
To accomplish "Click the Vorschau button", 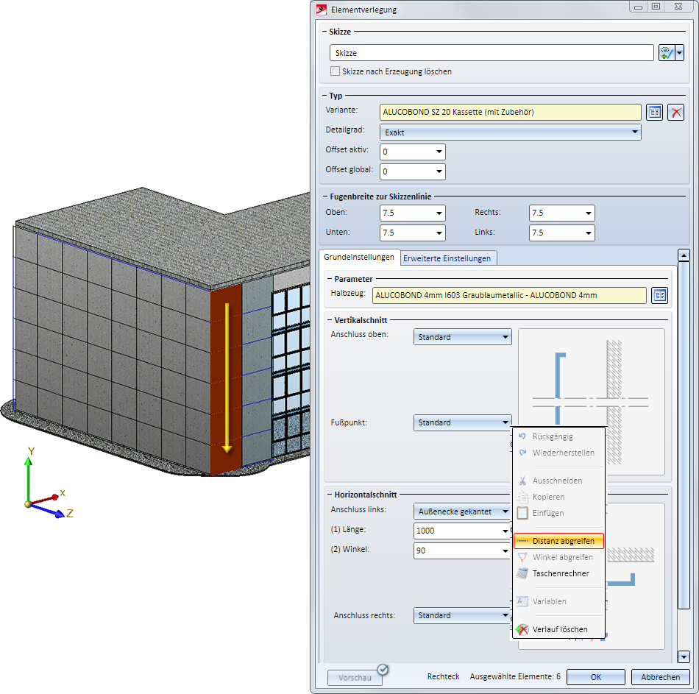I will click(355, 678).
